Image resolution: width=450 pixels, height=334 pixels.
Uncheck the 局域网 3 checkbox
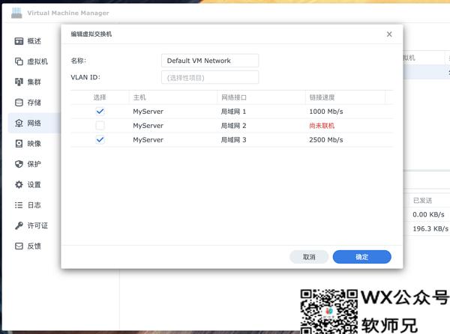click(x=100, y=140)
